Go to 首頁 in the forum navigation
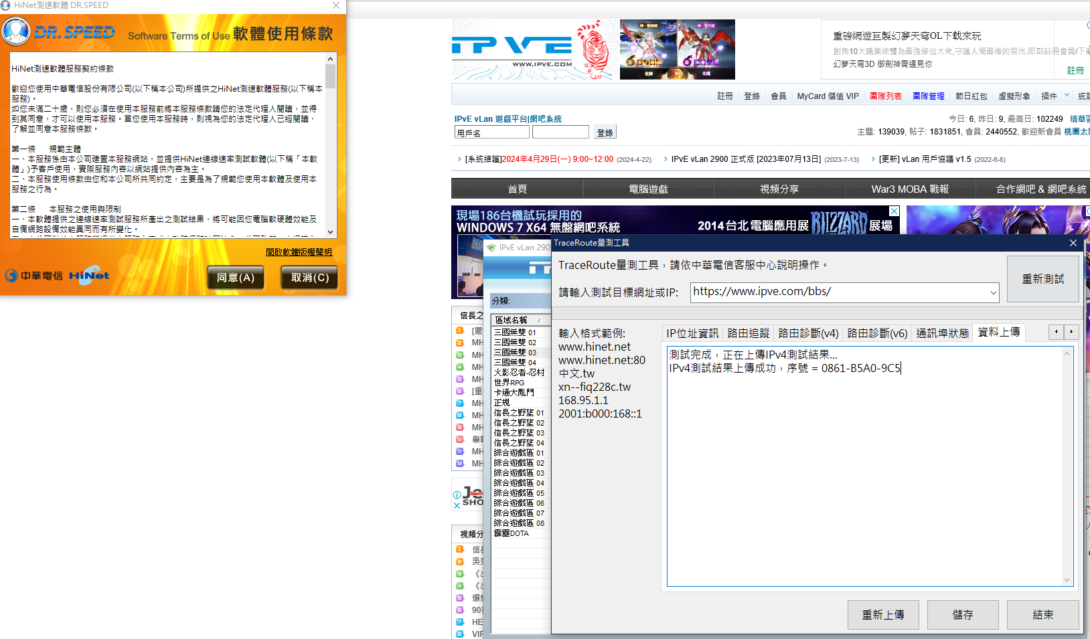Image resolution: width=1090 pixels, height=639 pixels. pos(517,189)
